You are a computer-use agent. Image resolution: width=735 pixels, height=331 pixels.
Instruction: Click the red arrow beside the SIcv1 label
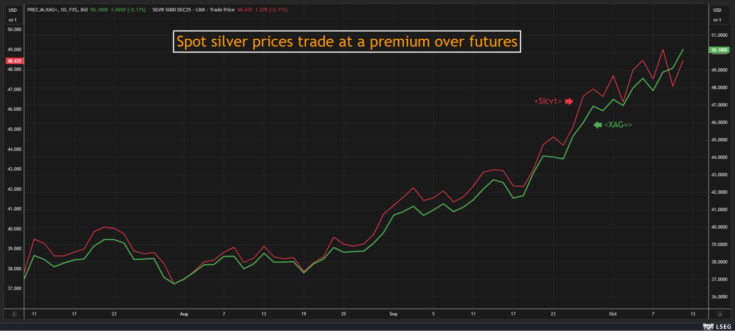pos(569,101)
